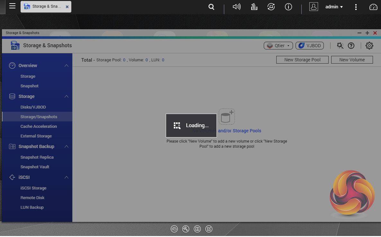Click the Volume count value

click(146, 60)
